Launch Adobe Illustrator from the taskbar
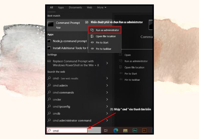The height and width of the screenshot is (139, 199). pos(144,130)
